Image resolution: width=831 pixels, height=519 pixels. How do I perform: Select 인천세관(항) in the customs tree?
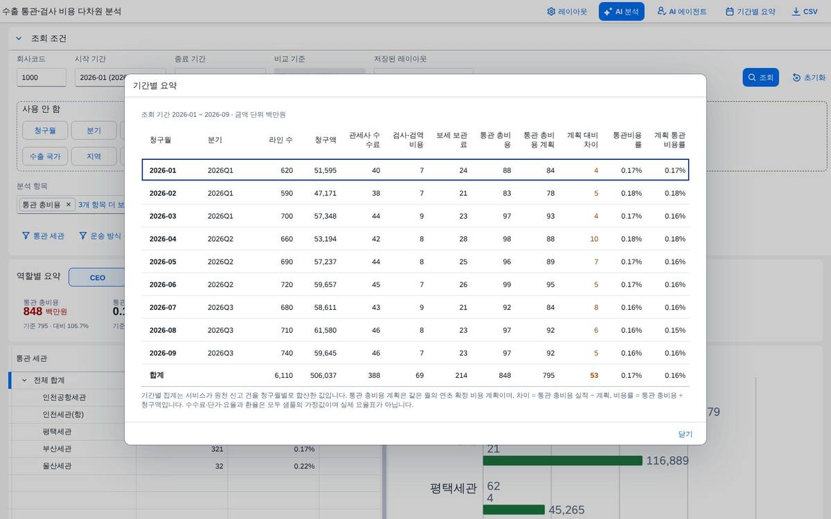coord(63,415)
